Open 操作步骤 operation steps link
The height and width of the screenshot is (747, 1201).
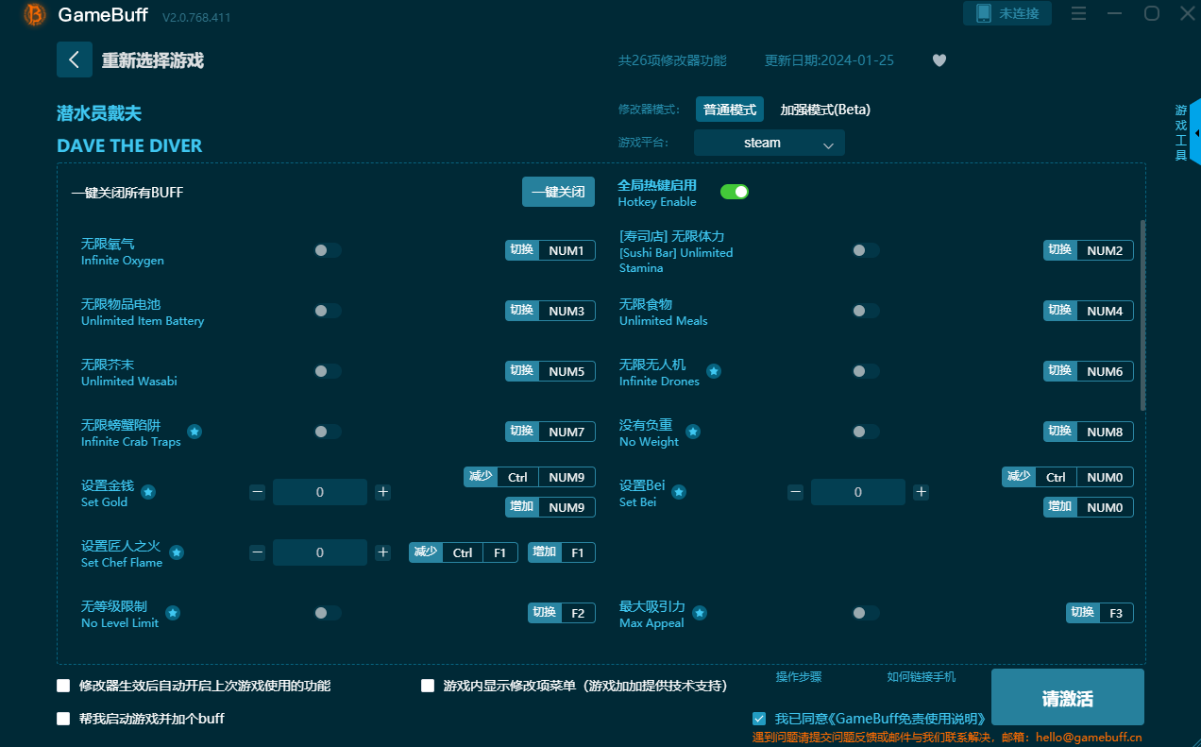[799, 677]
